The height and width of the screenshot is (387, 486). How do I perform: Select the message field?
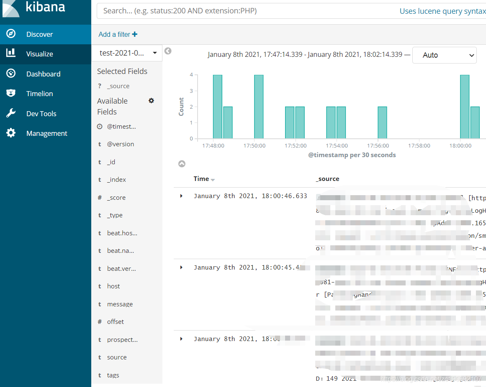pyautogui.click(x=120, y=304)
